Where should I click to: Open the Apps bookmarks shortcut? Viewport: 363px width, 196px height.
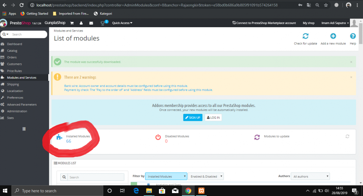pos(9,14)
